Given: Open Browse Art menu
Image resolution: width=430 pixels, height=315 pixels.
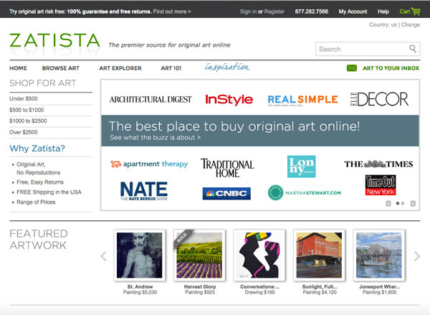Looking at the screenshot, I should (x=61, y=68).
